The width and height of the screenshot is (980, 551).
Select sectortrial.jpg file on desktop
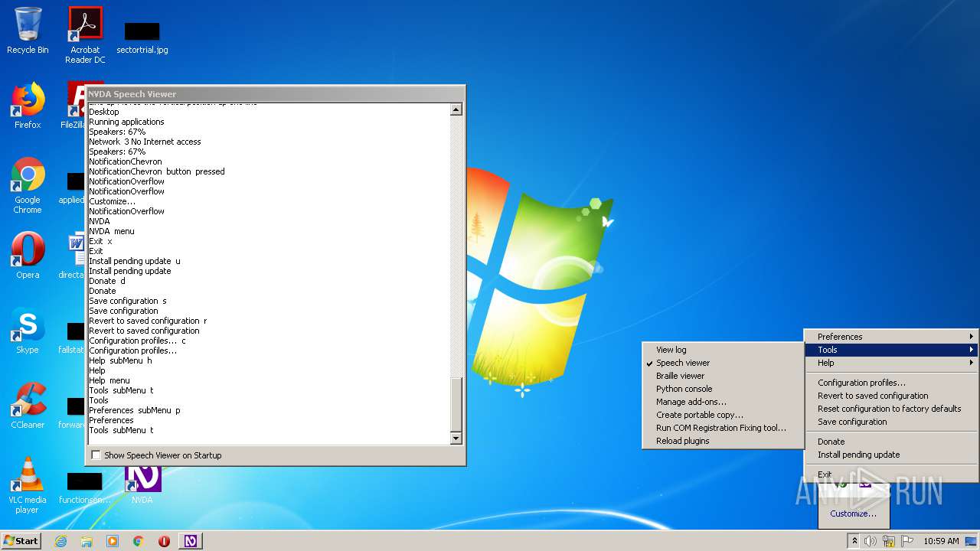tap(142, 38)
